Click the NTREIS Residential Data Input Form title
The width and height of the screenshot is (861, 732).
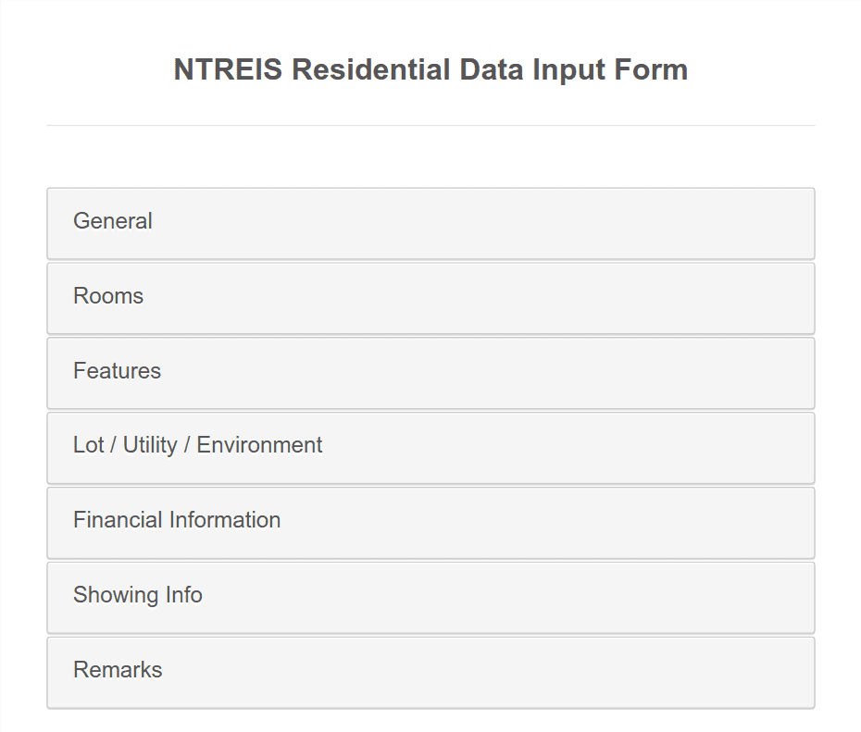[430, 70]
